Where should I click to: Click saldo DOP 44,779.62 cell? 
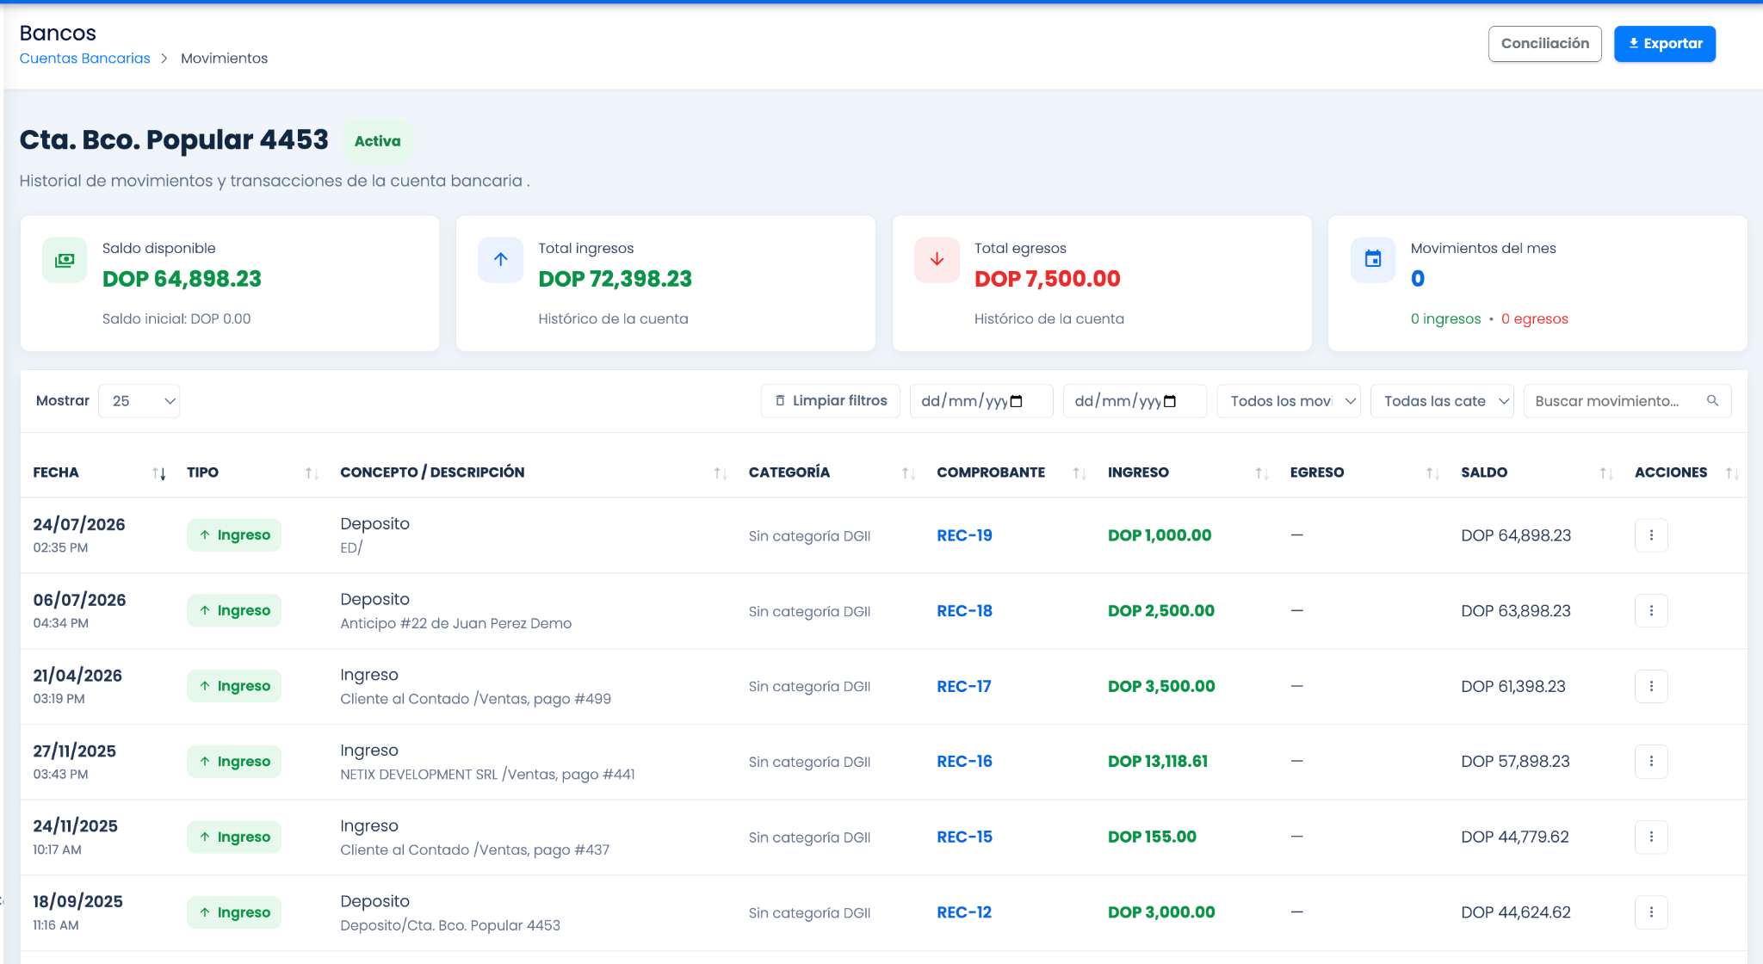[x=1515, y=837]
